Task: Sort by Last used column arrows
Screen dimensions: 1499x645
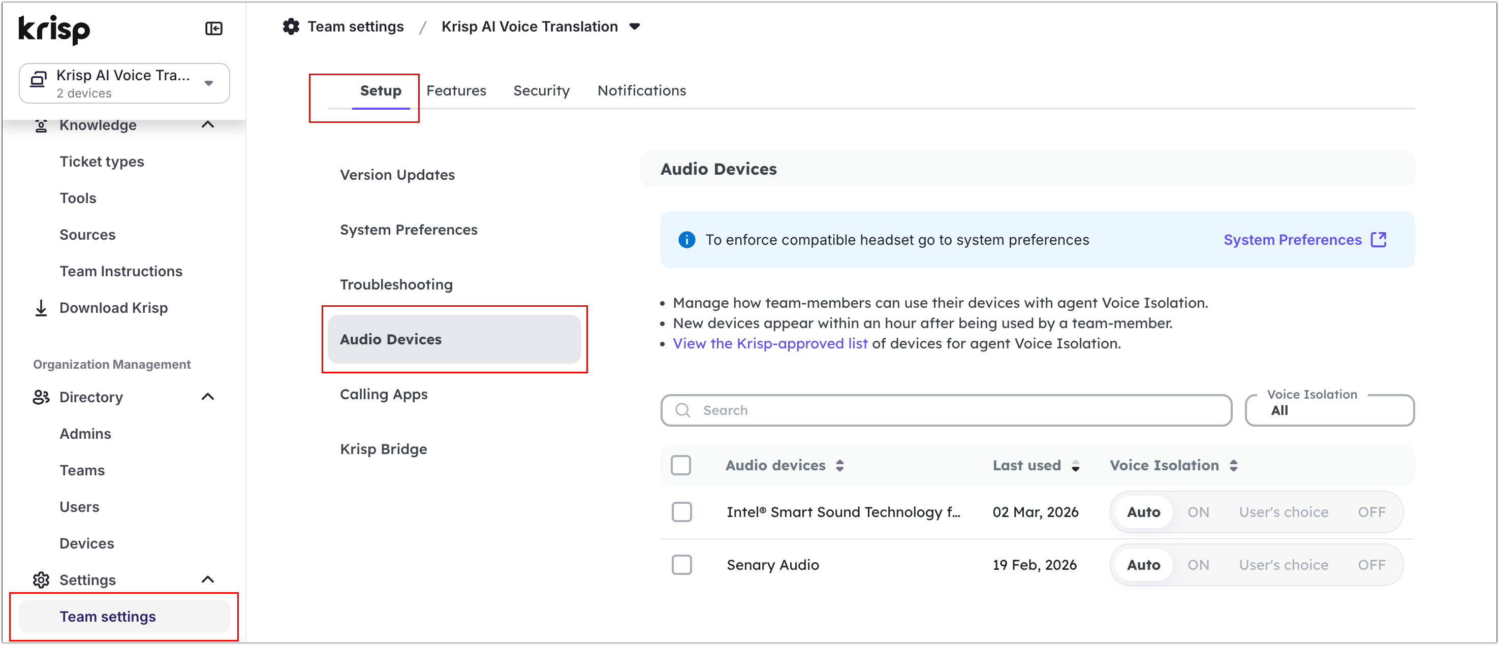Action: pos(1075,465)
